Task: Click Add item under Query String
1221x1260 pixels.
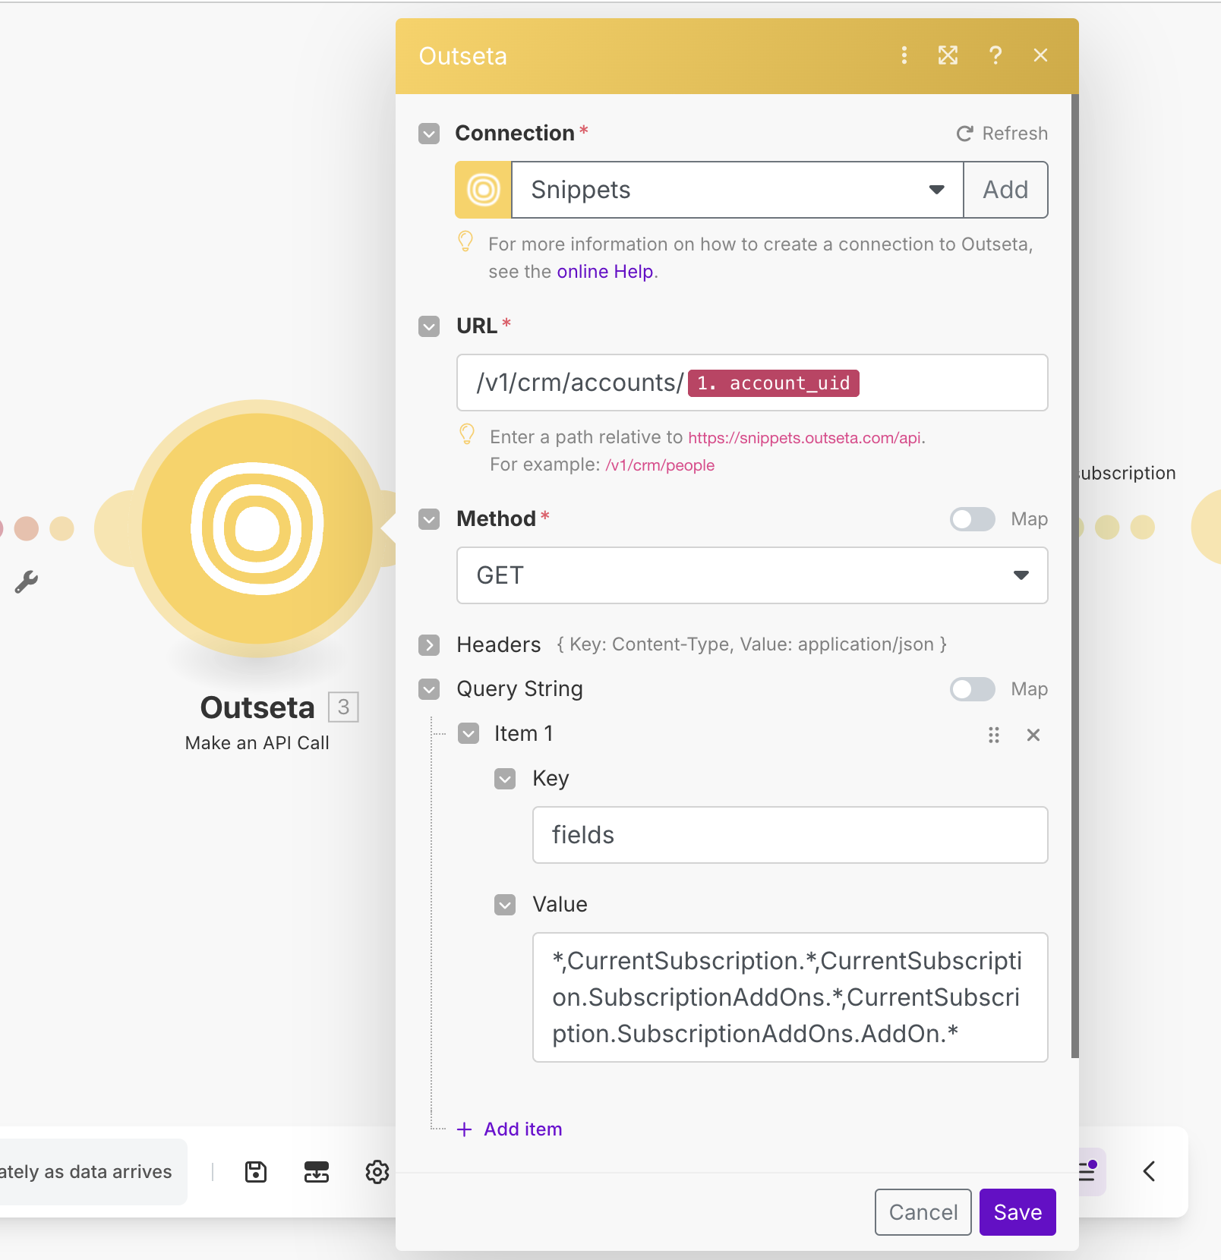Action: (510, 1129)
